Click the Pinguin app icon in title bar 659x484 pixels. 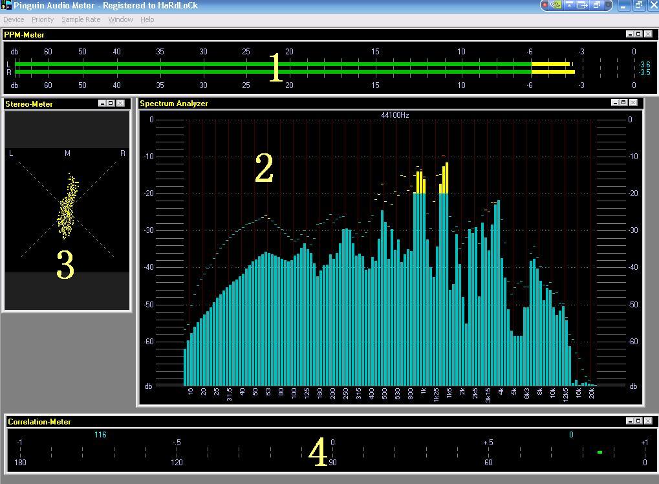[6, 5]
